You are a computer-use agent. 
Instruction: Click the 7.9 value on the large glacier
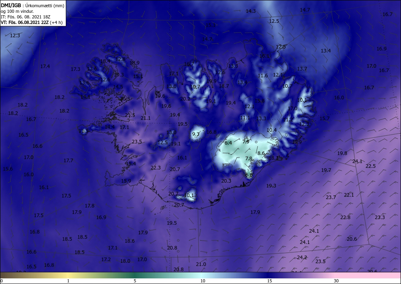click(246, 141)
